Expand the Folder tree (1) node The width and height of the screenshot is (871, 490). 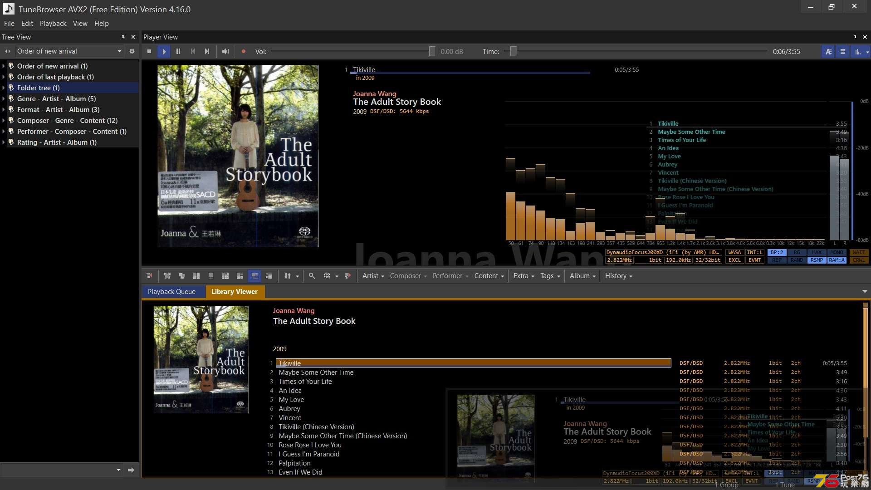pyautogui.click(x=4, y=88)
